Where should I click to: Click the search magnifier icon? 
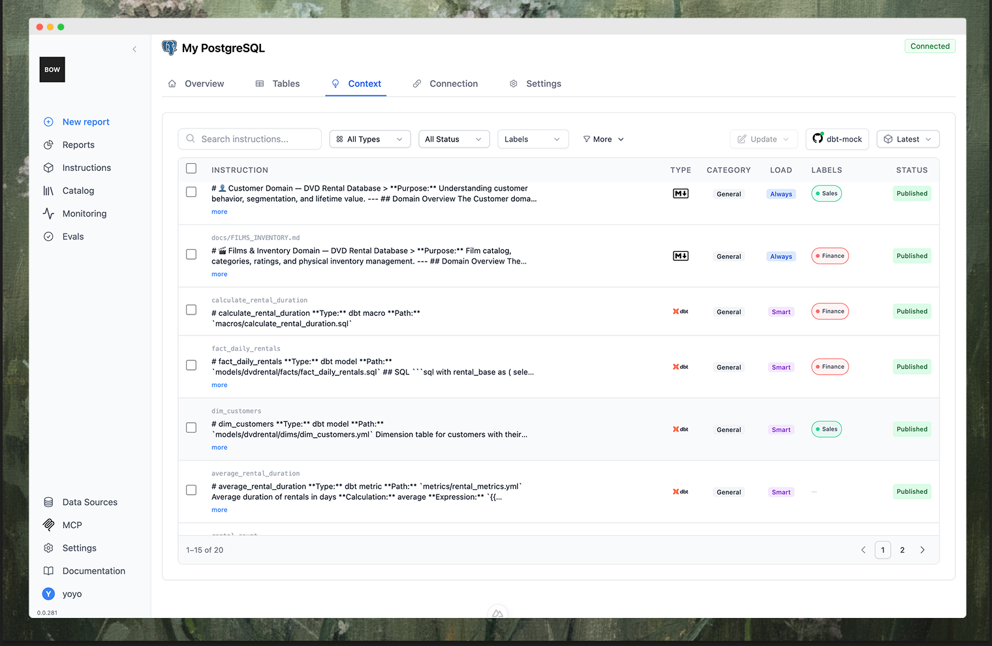(x=191, y=139)
